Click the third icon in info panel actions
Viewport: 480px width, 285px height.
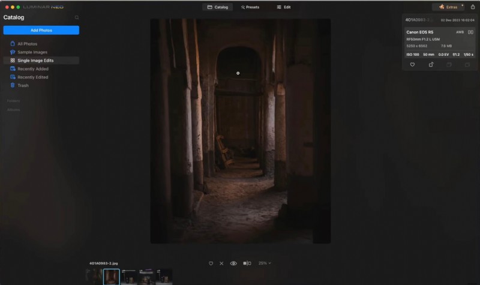click(x=449, y=65)
